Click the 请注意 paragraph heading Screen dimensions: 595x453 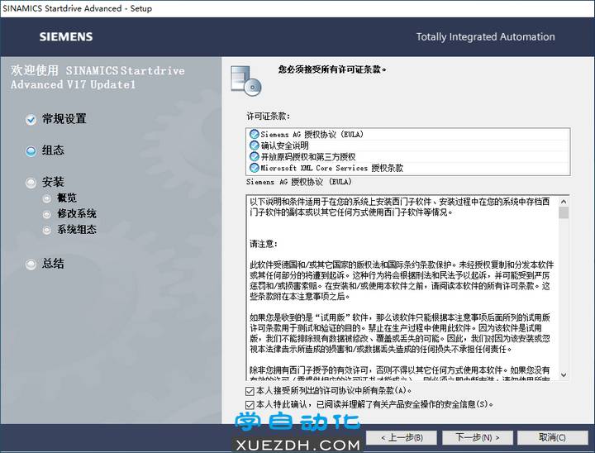pyautogui.click(x=264, y=244)
